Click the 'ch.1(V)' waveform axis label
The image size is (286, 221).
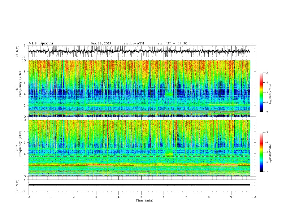(17, 51)
